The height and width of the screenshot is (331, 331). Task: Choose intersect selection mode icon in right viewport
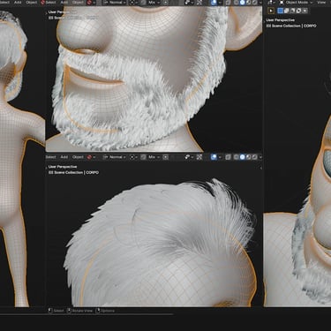pos(305,11)
